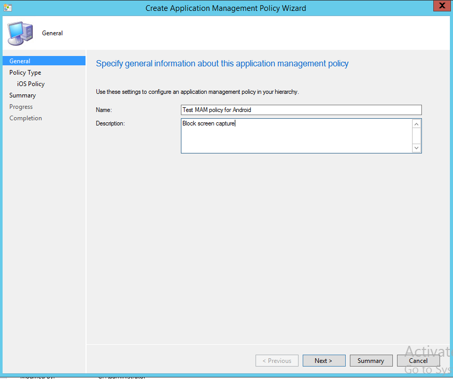Click the Summary button at the bottom
Viewport: 453px width, 379px height.
(x=371, y=360)
